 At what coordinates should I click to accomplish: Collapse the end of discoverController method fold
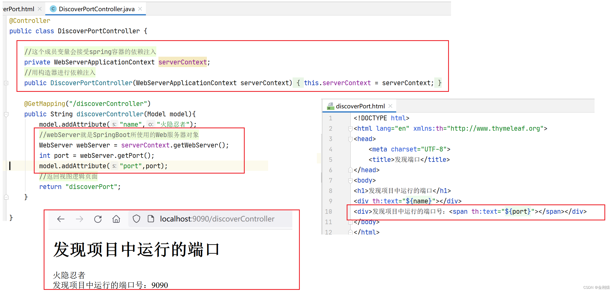[6, 197]
